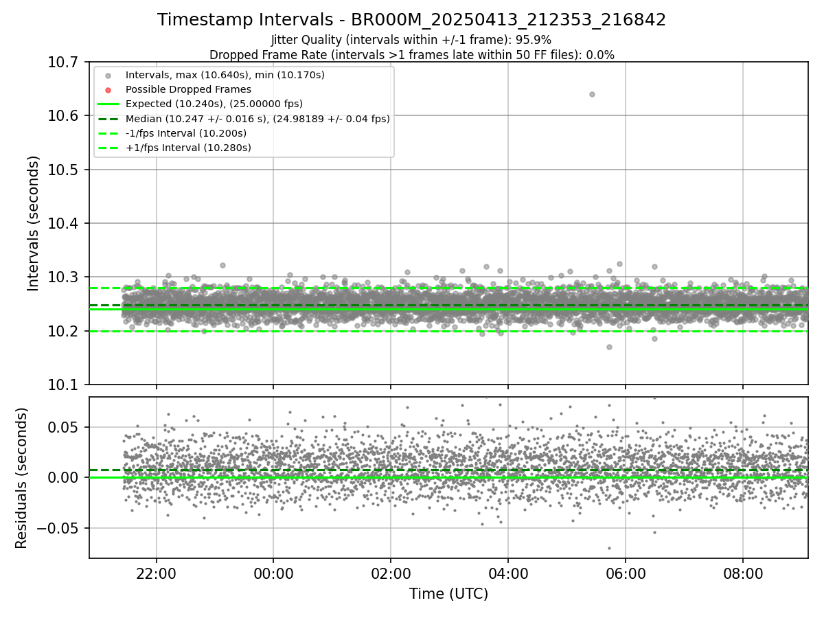The height and width of the screenshot is (618, 824).
Task: Click the 04:00 x-axis tick label
Action: point(508,573)
